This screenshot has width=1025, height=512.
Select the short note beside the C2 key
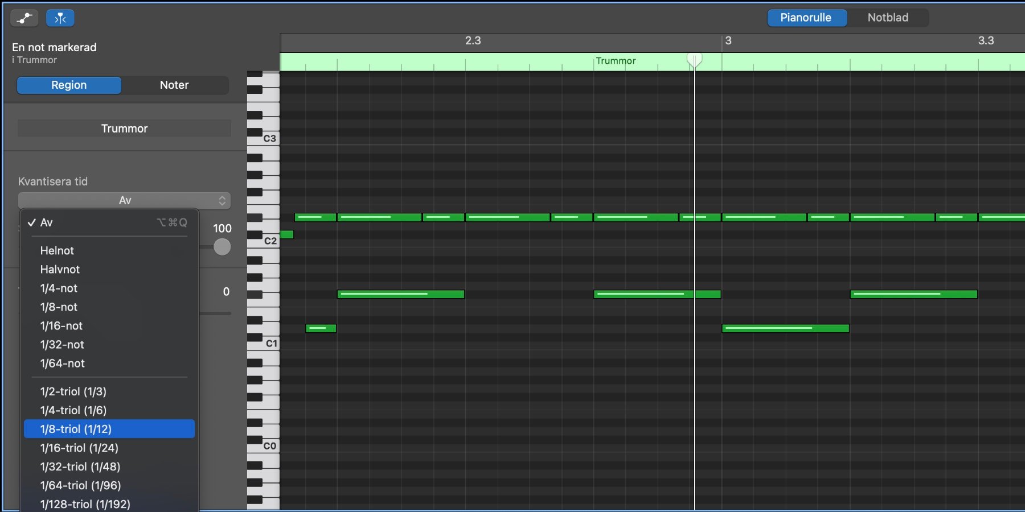[286, 234]
